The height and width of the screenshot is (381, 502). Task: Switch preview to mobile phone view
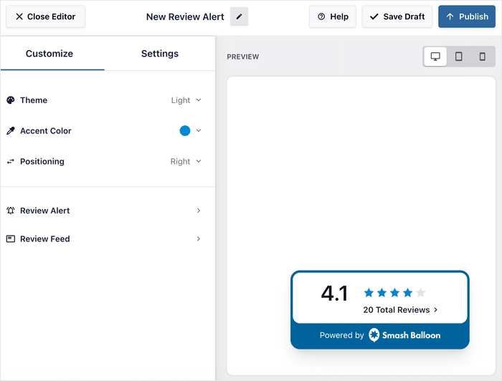[483, 57]
